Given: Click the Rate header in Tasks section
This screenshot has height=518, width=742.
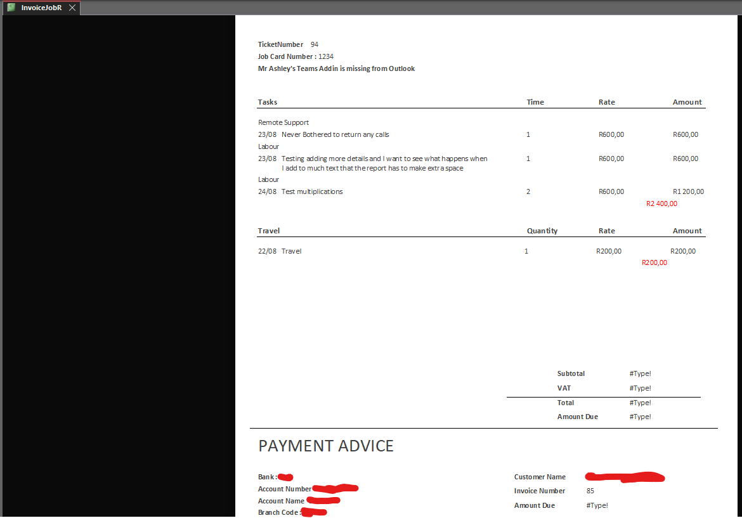Looking at the screenshot, I should (x=607, y=102).
